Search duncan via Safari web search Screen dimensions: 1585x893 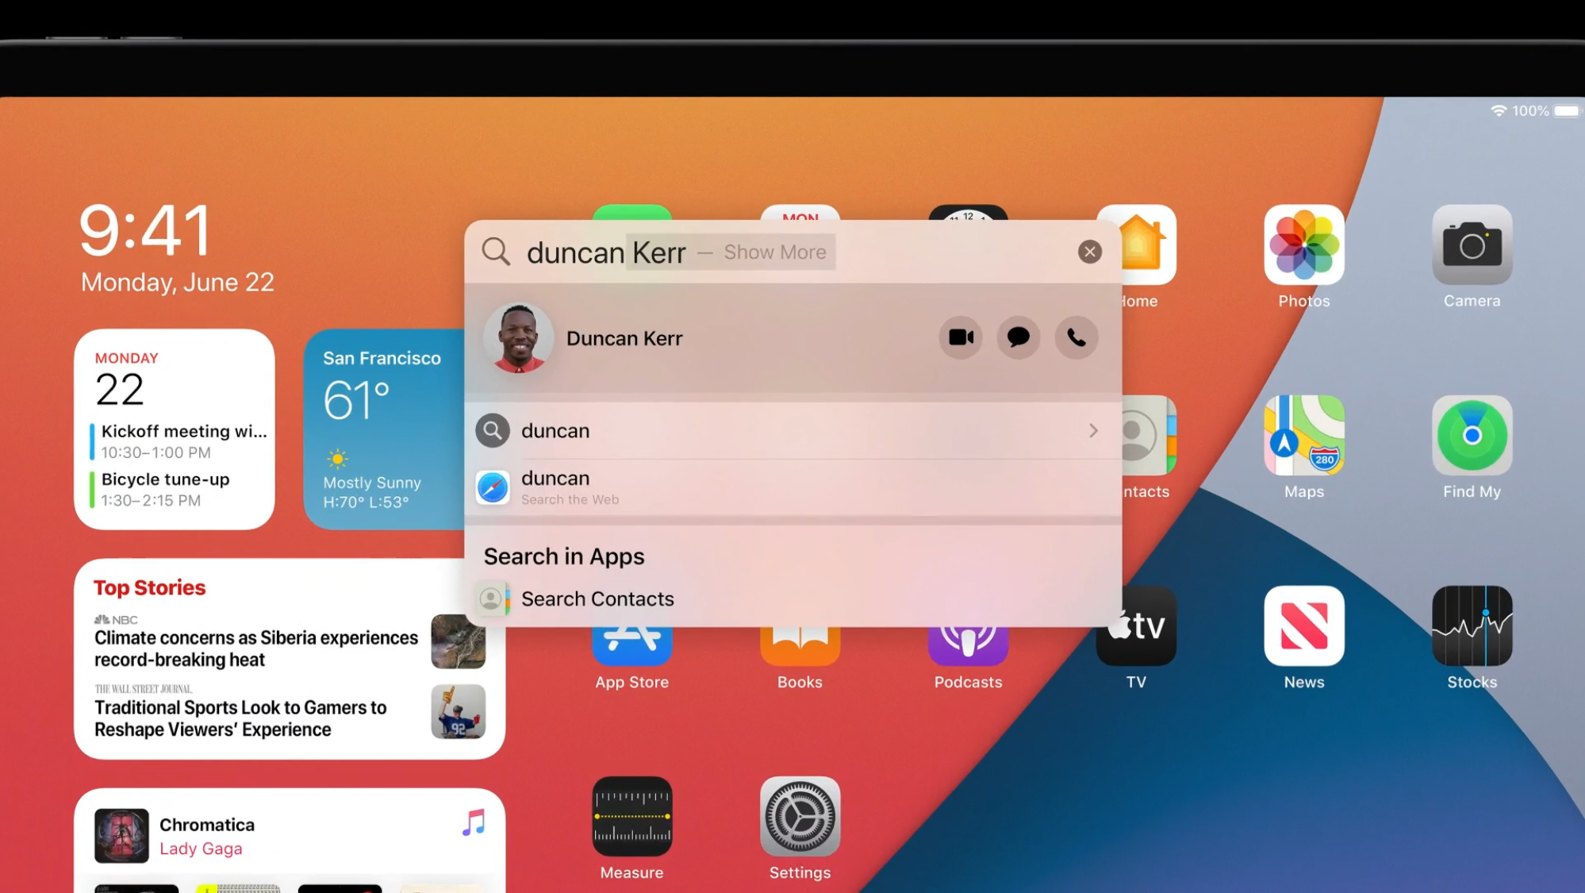[x=792, y=487]
